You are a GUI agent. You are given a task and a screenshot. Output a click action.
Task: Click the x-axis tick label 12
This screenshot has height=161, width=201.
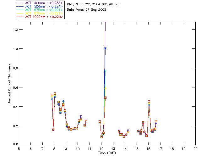pos(101,149)
